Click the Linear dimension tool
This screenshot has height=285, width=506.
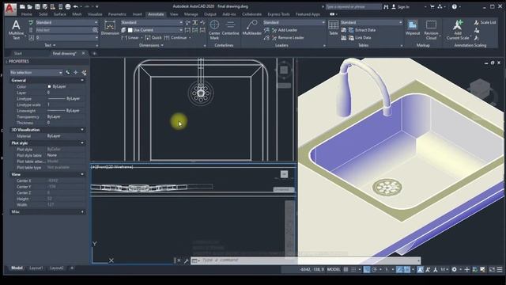tap(130, 38)
